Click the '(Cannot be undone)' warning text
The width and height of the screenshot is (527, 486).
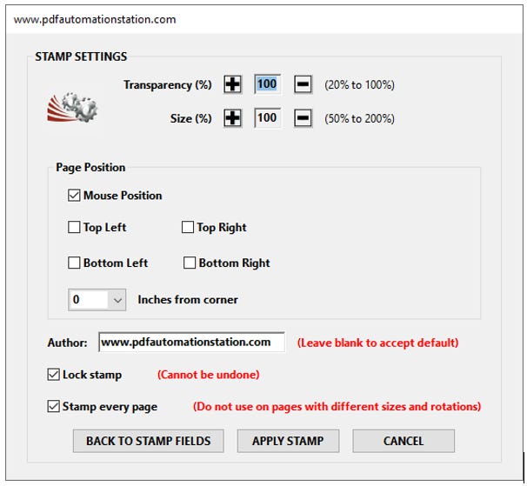[x=209, y=375]
